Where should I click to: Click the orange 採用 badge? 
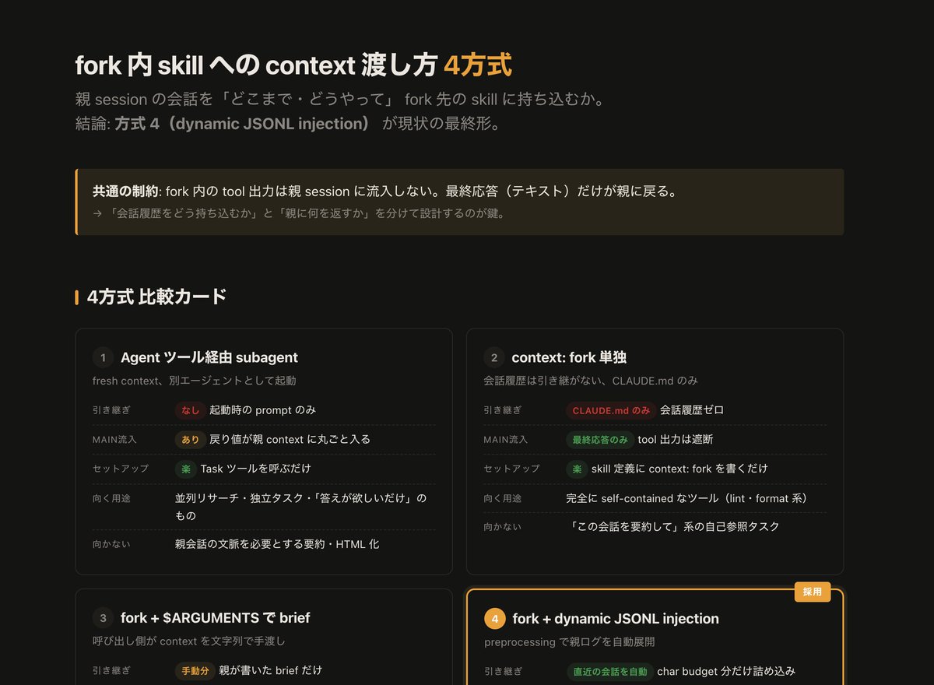813,592
